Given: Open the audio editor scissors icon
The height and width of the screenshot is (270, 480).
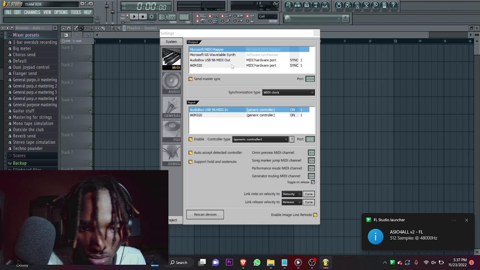Looking at the screenshot, I should tap(366, 6).
